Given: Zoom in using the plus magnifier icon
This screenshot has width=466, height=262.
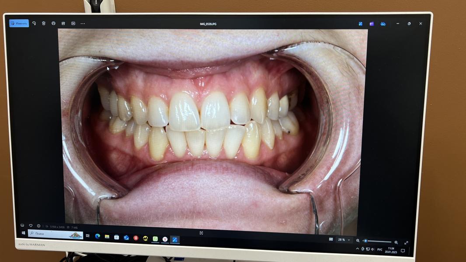Looking at the screenshot, I should 396,242.
